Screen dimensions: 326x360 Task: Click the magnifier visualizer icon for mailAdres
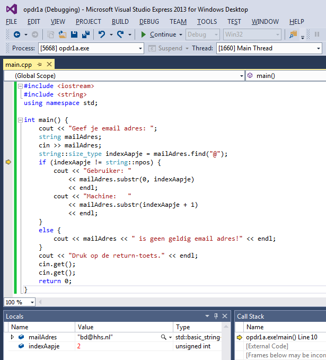(x=164, y=337)
